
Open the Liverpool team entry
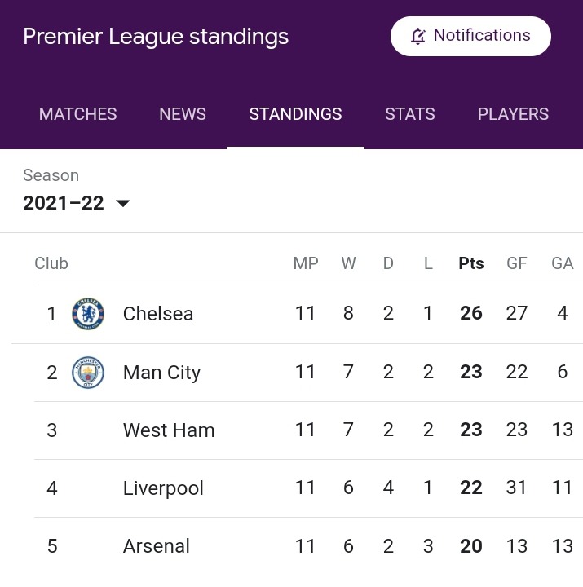point(308,488)
